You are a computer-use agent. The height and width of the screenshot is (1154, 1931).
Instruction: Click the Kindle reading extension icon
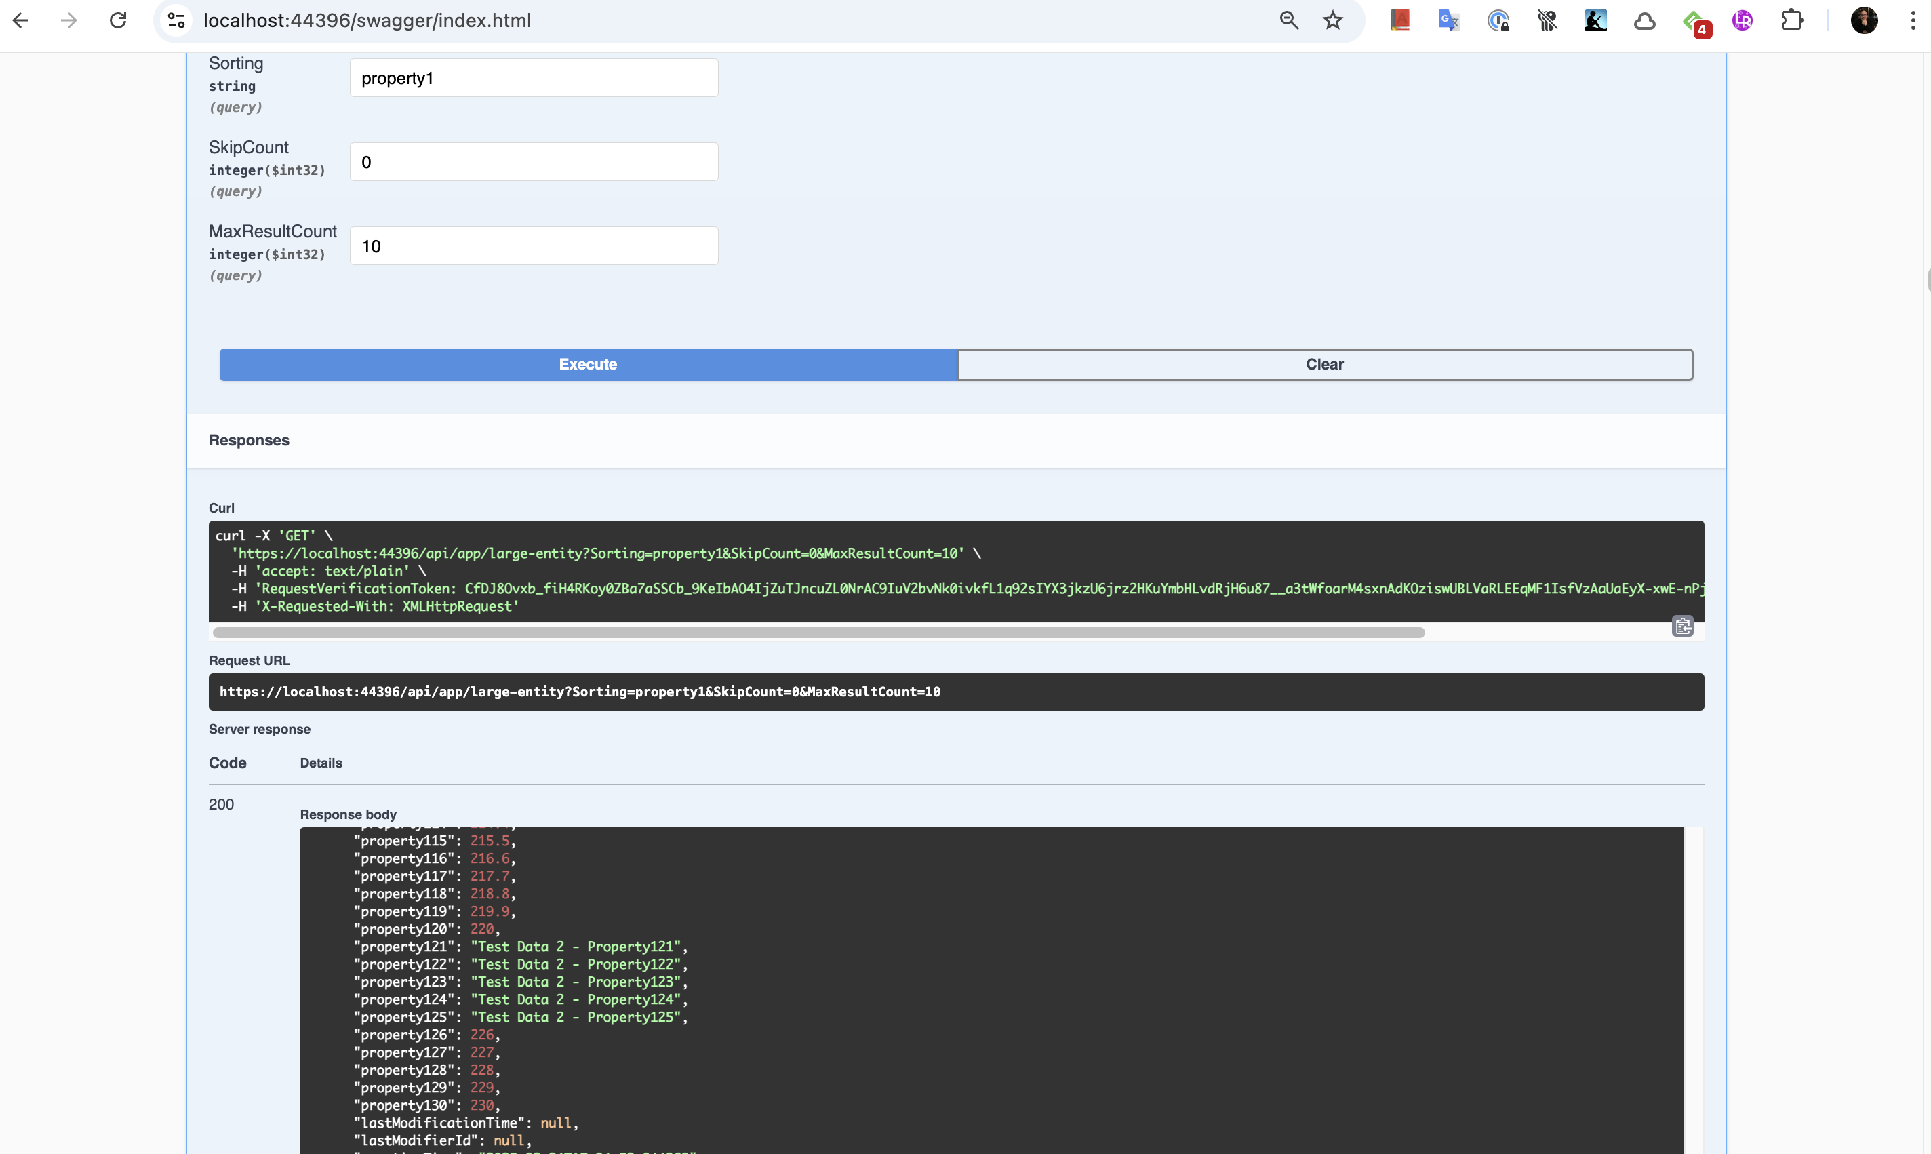pyautogui.click(x=1595, y=21)
